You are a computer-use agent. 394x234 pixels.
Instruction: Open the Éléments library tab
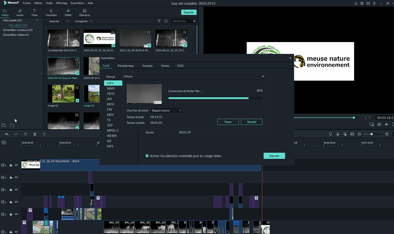coord(84,12)
